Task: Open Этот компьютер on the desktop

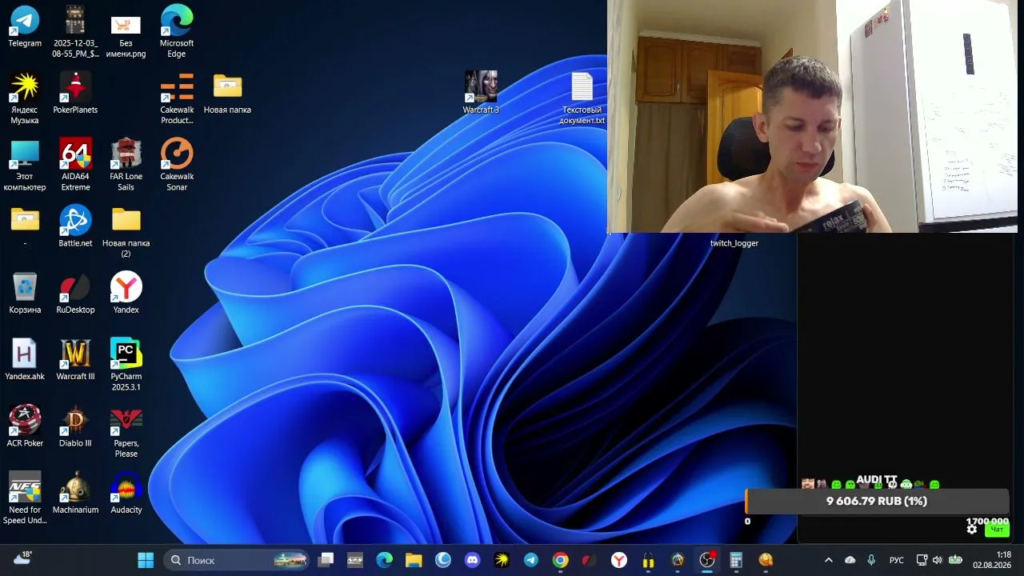Action: click(x=25, y=165)
